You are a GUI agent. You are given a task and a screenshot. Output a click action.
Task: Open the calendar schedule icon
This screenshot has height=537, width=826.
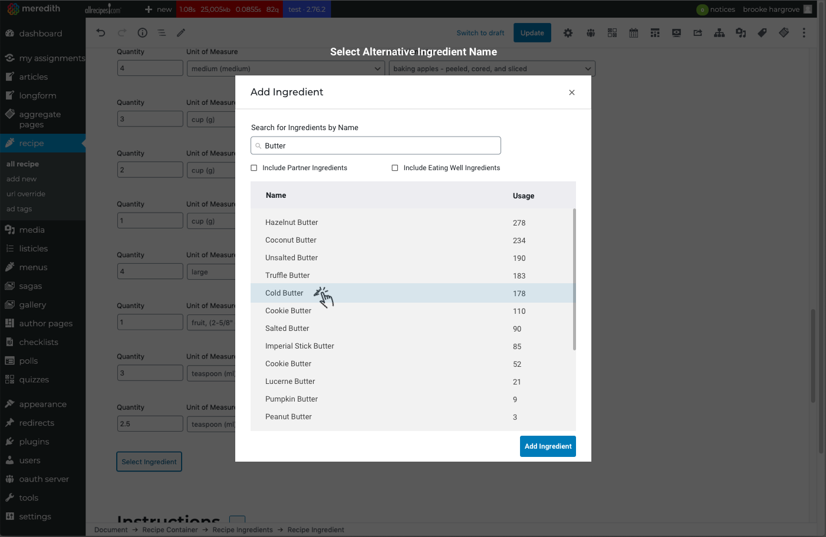(634, 33)
